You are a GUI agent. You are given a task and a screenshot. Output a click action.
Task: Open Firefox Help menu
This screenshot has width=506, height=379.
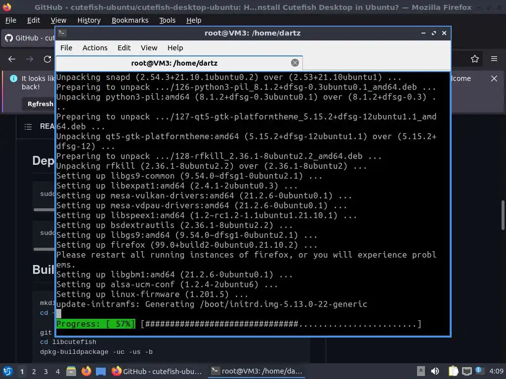click(194, 20)
